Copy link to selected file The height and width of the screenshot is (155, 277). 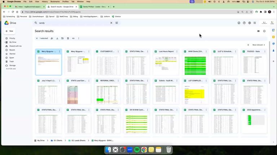pos(73,38)
